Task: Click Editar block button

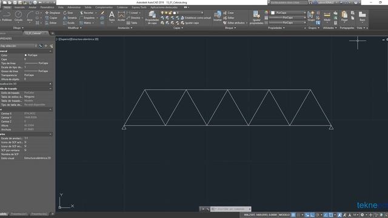Action: [x=229, y=18]
